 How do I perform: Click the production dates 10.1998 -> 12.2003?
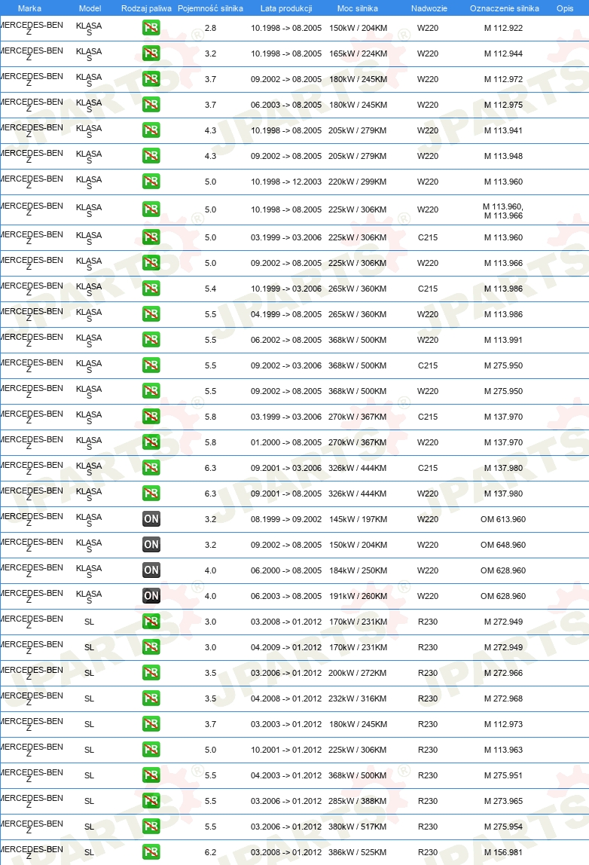coord(286,182)
